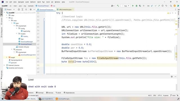Click the main Git branch widget

tap(173, 95)
